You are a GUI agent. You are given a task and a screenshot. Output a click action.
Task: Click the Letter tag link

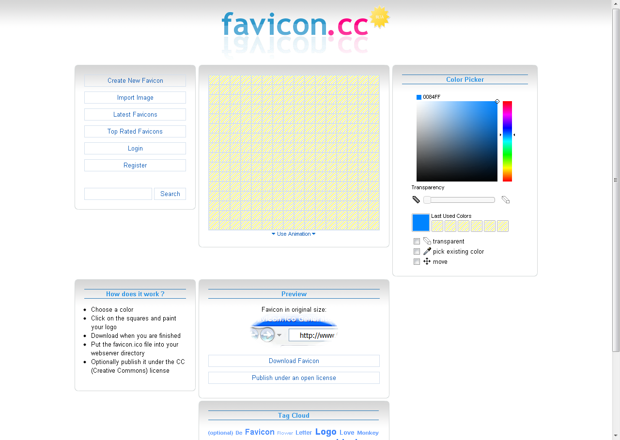pos(304,433)
